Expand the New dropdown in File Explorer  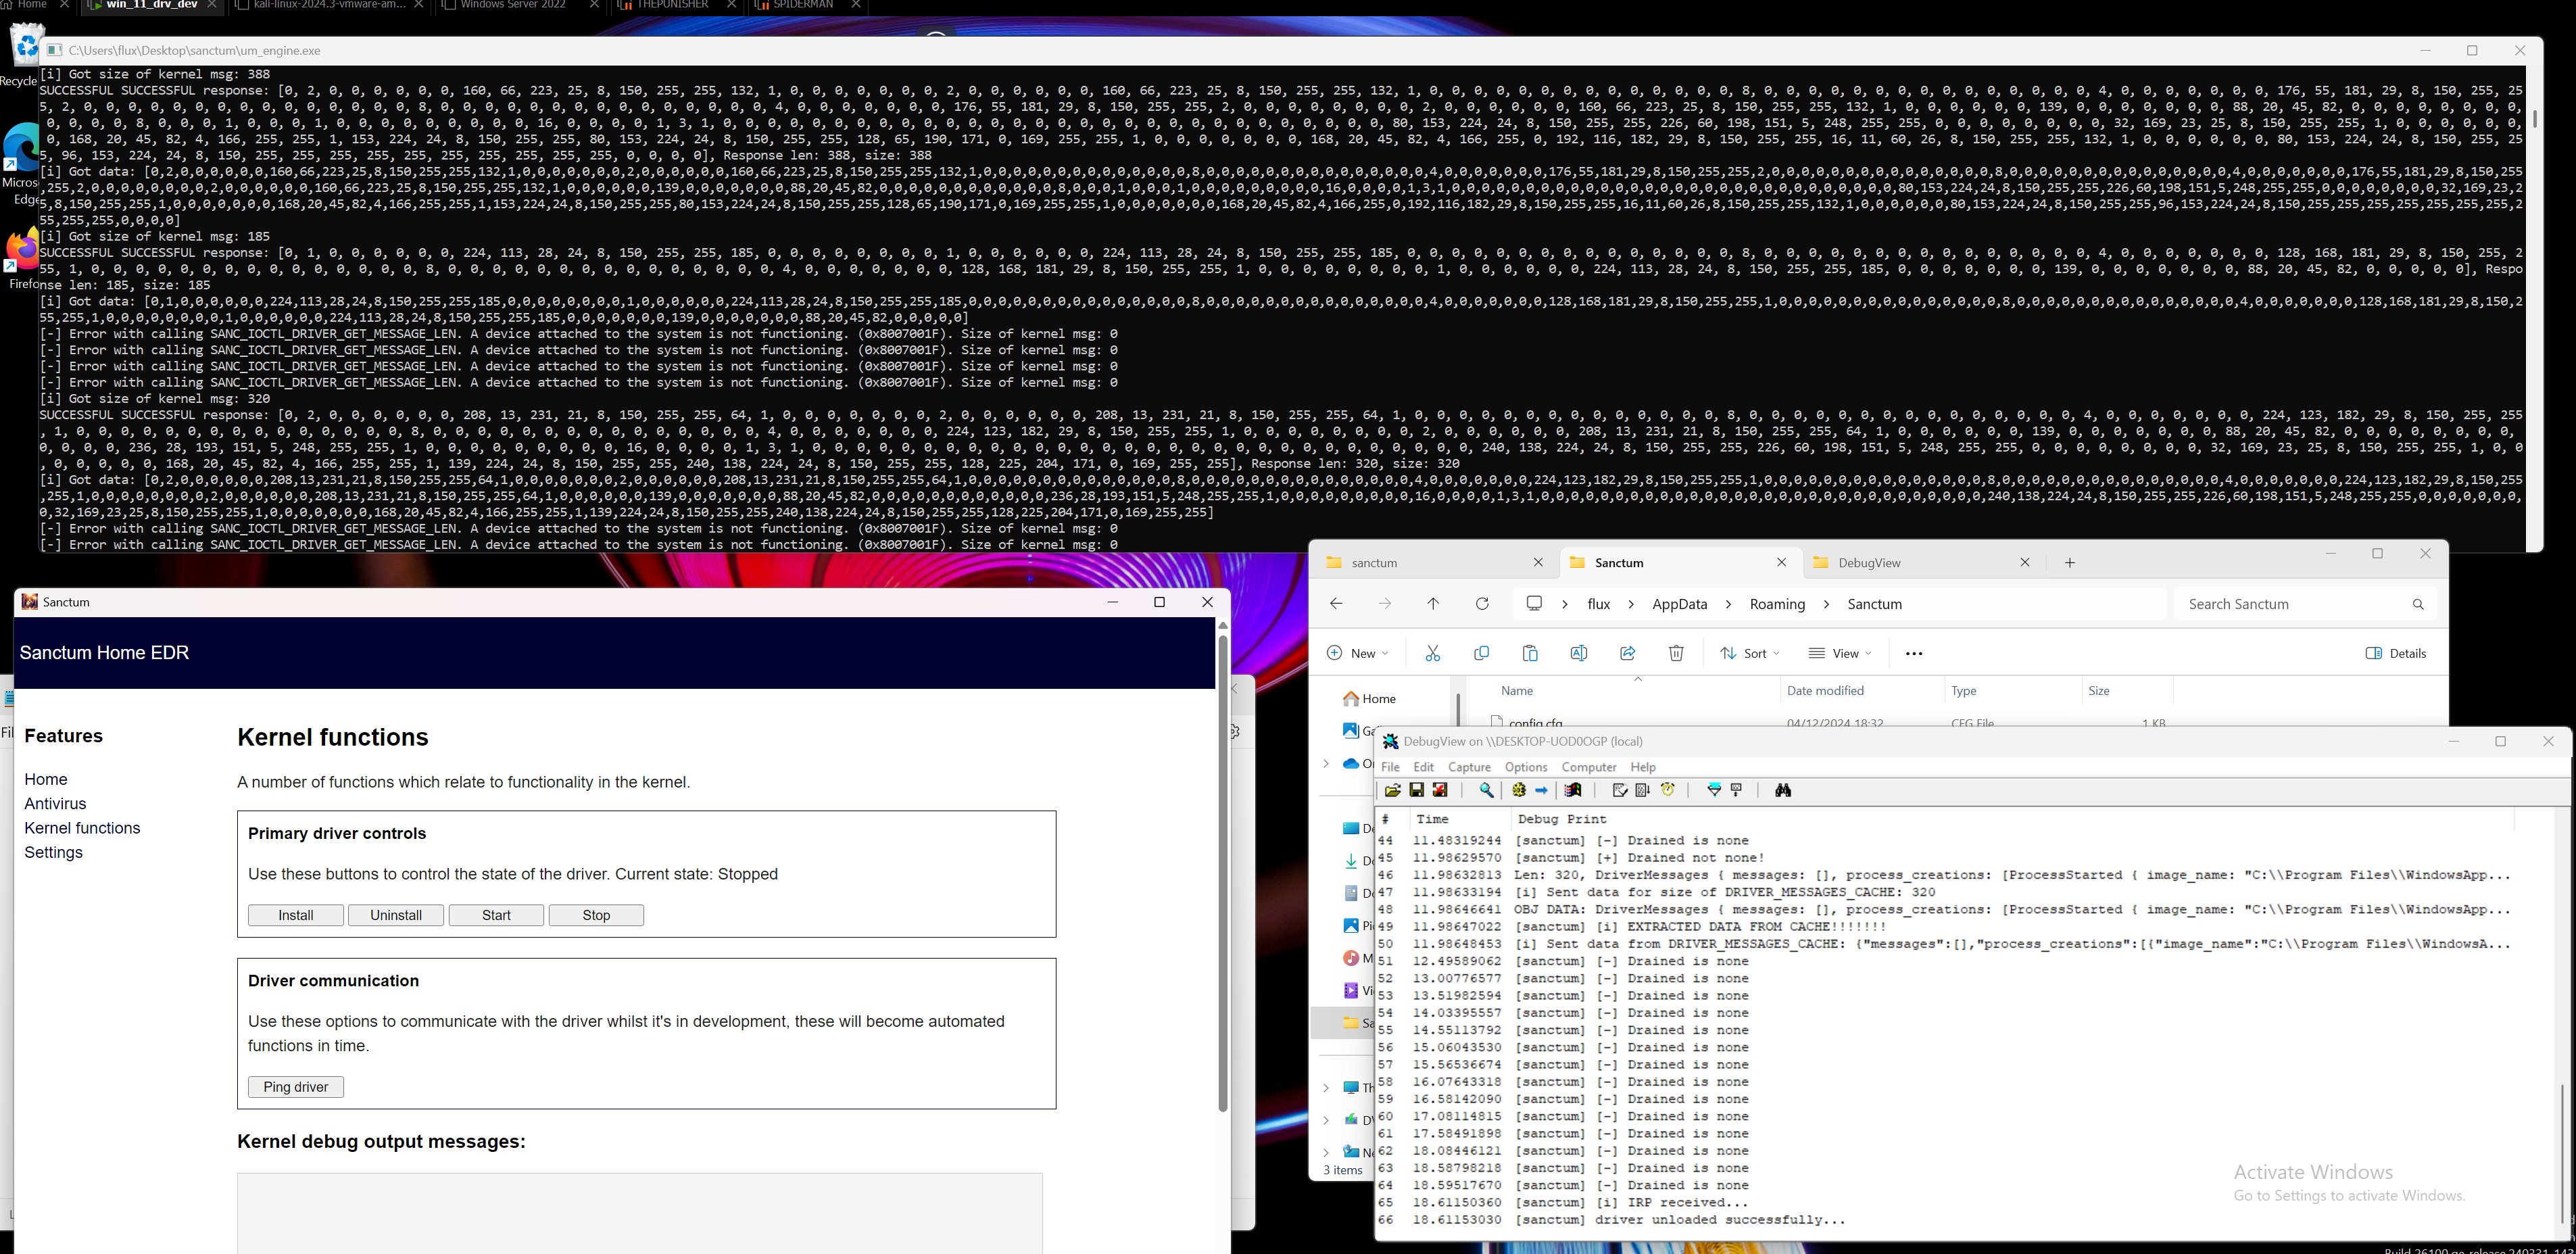[x=1357, y=653]
